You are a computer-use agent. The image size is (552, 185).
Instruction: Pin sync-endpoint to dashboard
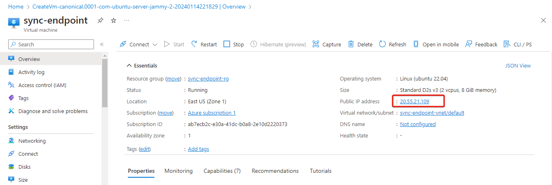coord(100,20)
